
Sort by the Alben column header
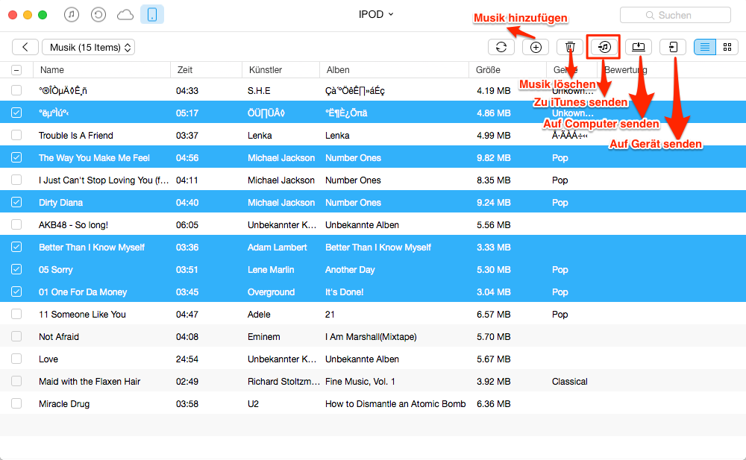pyautogui.click(x=338, y=70)
